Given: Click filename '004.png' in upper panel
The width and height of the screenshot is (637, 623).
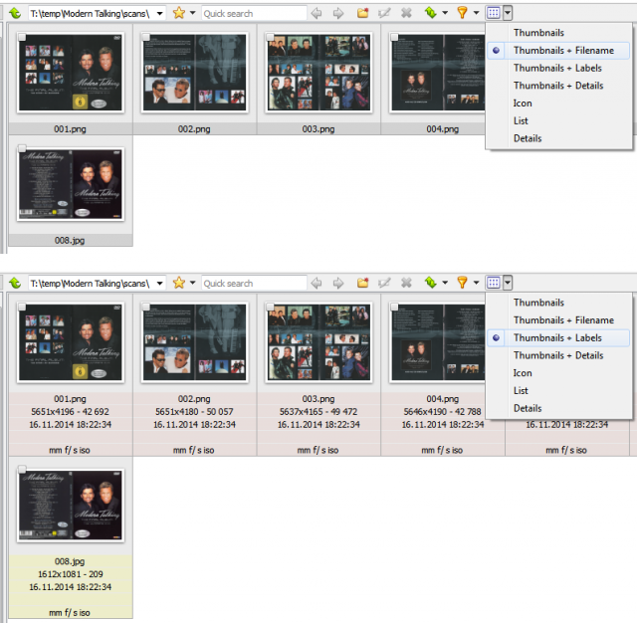Looking at the screenshot, I should 442,129.
